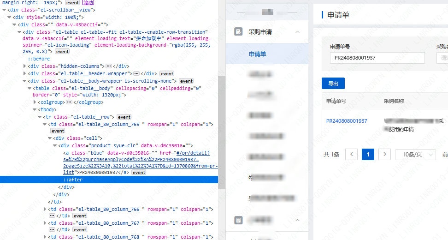
Task: Click the 共 1条 total count text
Action: click(331, 155)
